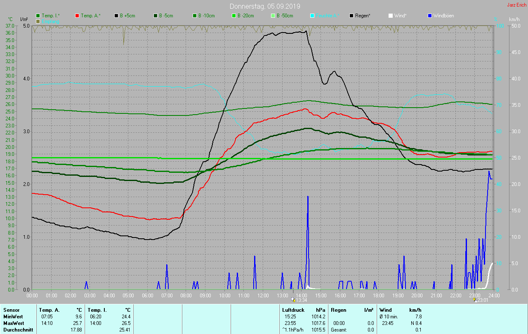
Task: Click the Durchschnitt row label
Action: [x=18, y=329]
